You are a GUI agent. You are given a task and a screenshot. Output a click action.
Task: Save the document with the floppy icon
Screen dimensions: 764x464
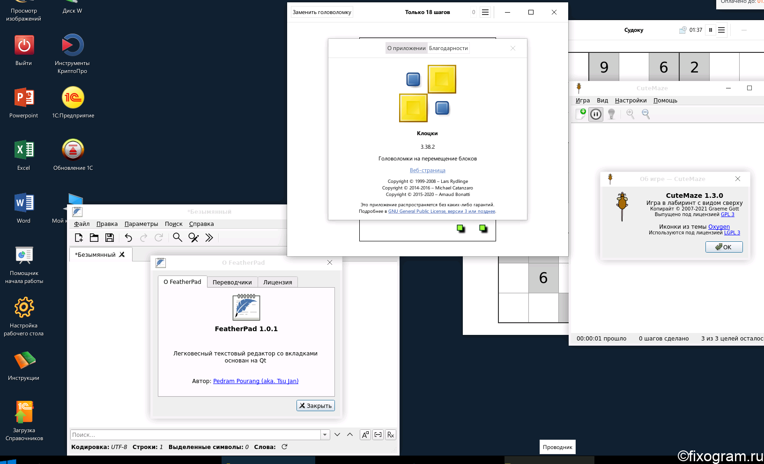point(110,238)
